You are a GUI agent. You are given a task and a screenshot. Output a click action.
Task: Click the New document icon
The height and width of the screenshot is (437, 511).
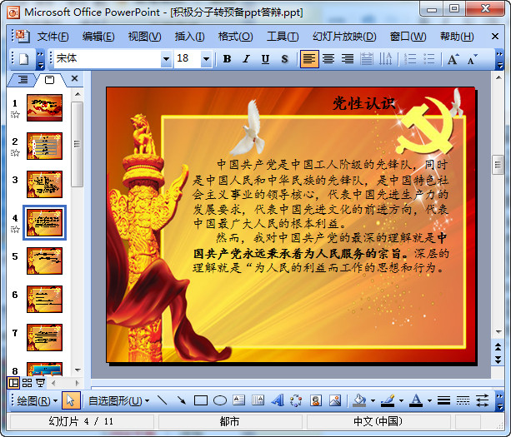[x=24, y=59]
